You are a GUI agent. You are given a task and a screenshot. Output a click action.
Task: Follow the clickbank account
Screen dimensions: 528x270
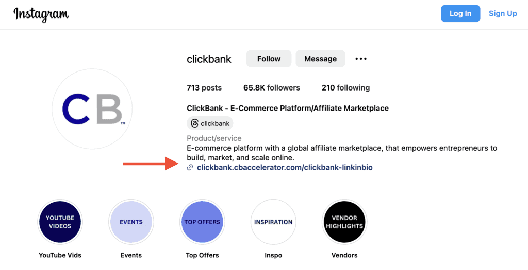[x=269, y=59]
